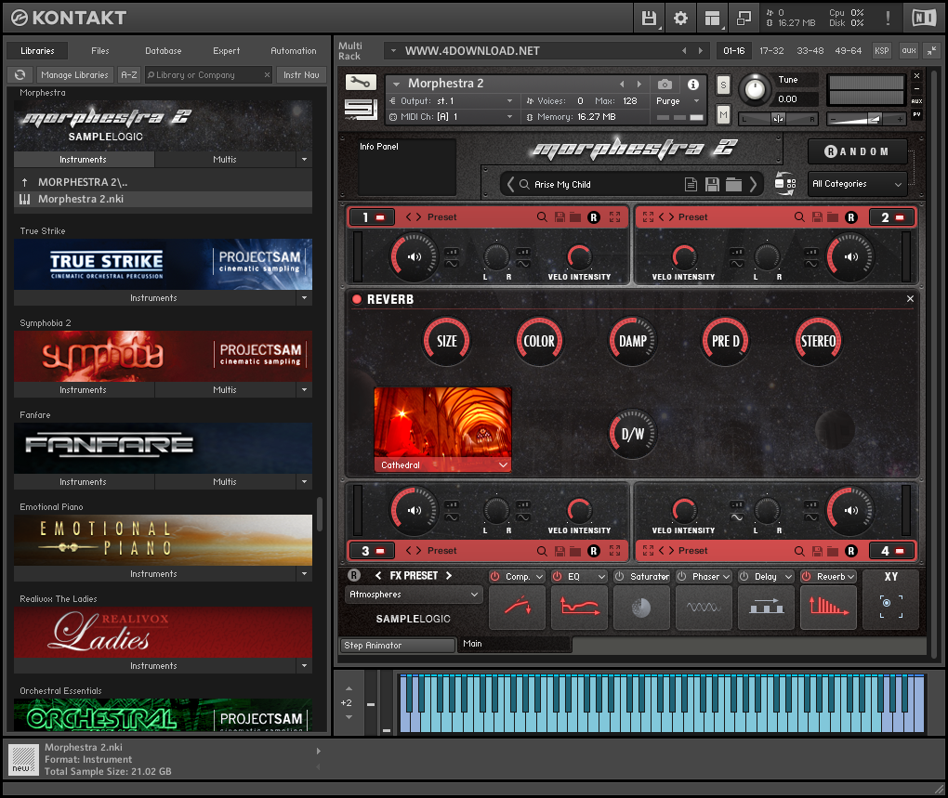Click the Native Instruments NI logo
Viewport: 948px width, 798px height.
tap(924, 19)
